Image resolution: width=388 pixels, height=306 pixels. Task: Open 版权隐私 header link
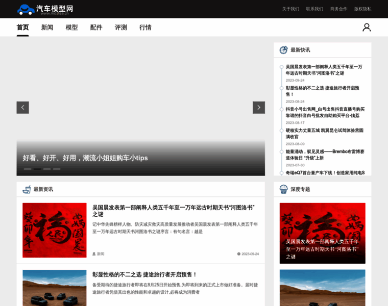[363, 9]
